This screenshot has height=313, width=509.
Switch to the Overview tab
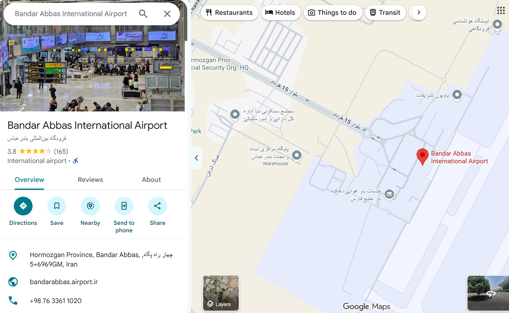pyautogui.click(x=29, y=180)
